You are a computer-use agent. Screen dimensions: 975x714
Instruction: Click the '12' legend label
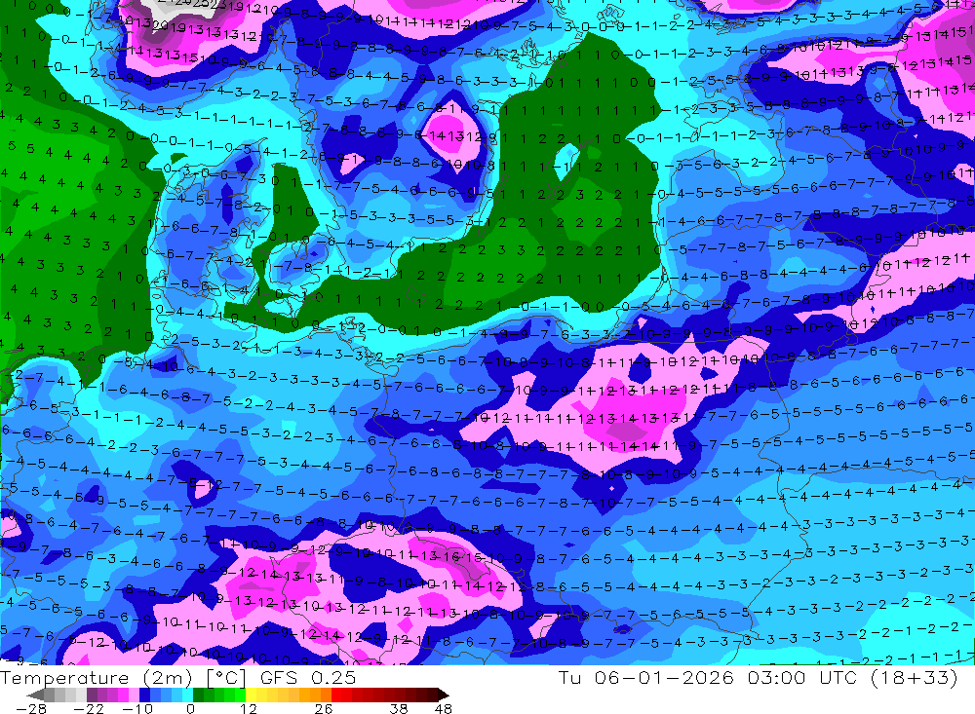tap(248, 708)
